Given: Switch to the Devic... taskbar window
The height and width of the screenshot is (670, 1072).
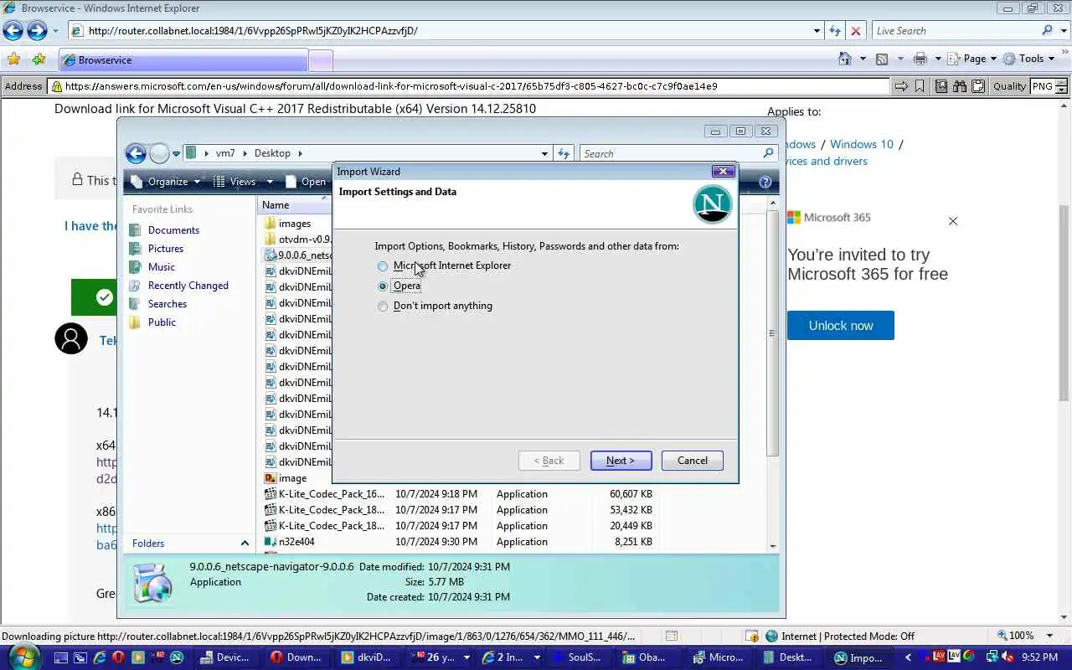Looking at the screenshot, I should 224,657.
